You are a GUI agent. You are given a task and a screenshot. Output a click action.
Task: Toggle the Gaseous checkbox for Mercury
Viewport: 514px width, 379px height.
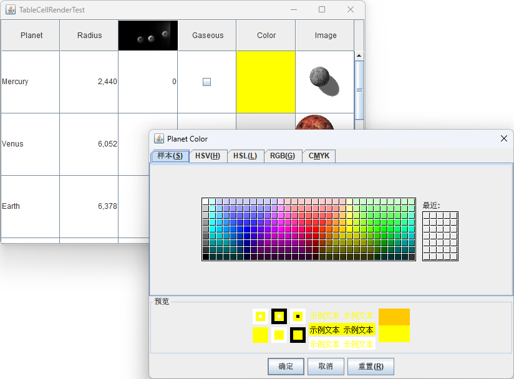(206, 82)
